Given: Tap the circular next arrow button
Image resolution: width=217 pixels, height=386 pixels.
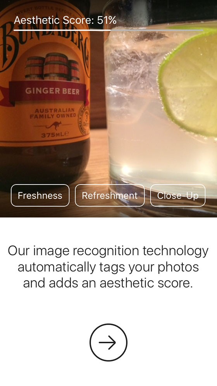Looking at the screenshot, I should (108, 342).
